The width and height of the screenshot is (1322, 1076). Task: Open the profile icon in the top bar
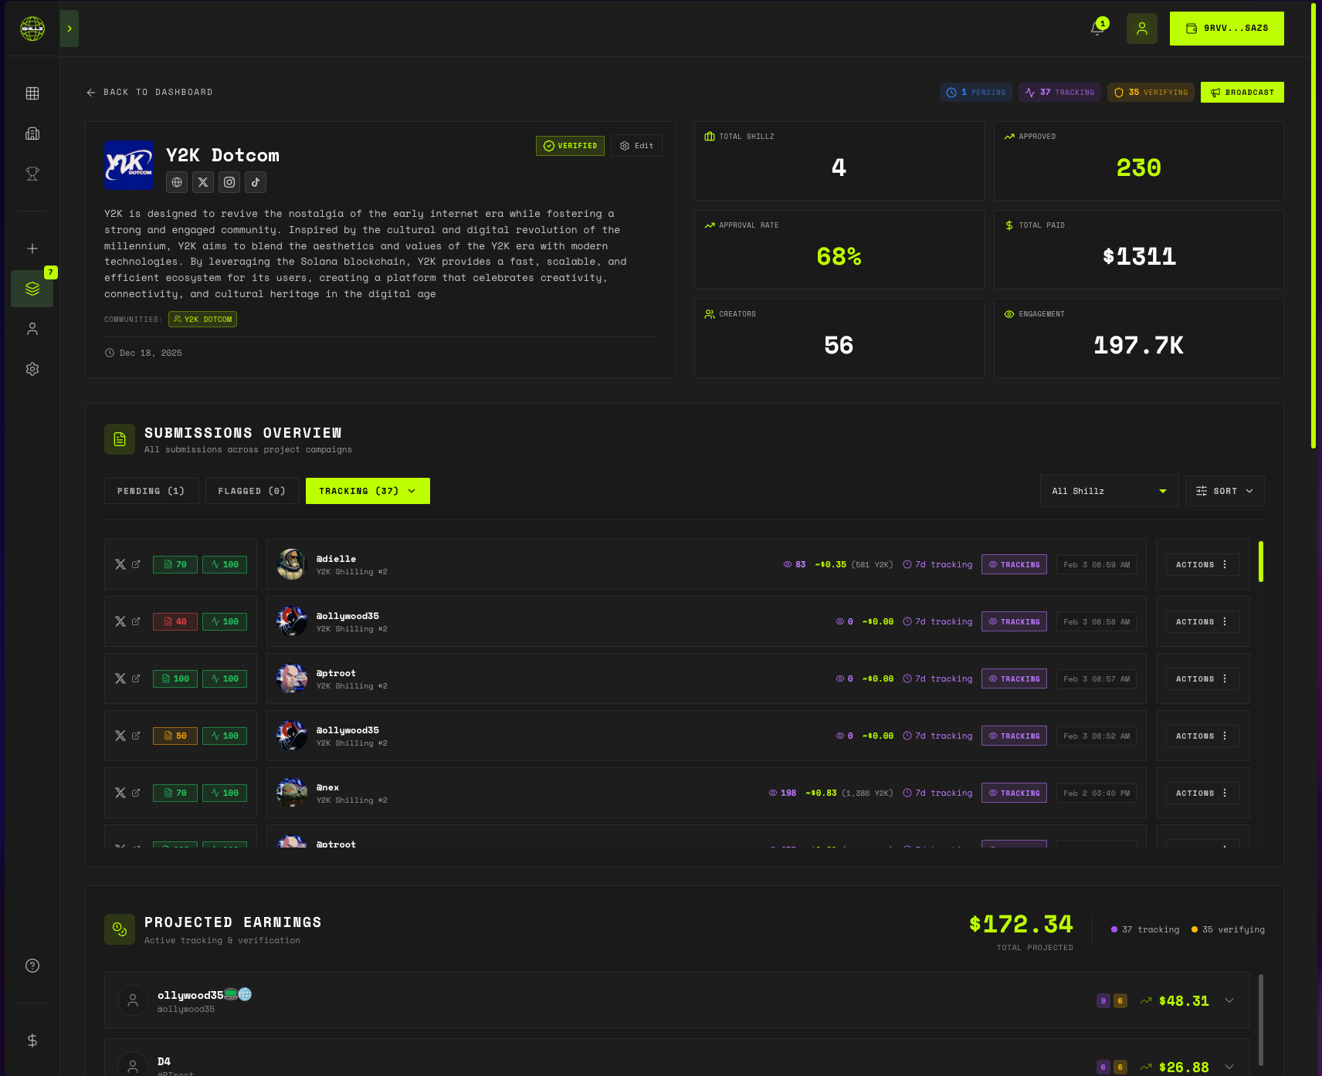point(1142,28)
